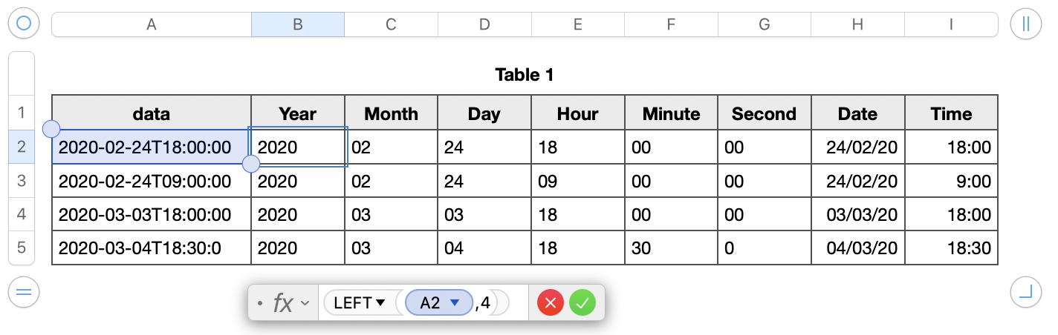This screenshot has height=335, width=1058.
Task: Accept the formula with green checkmark
Action: click(582, 302)
